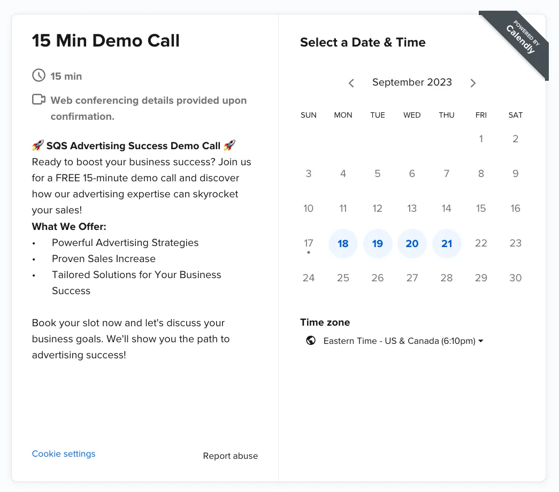Select September 18 on the calendar
559x492 pixels.
(x=343, y=243)
